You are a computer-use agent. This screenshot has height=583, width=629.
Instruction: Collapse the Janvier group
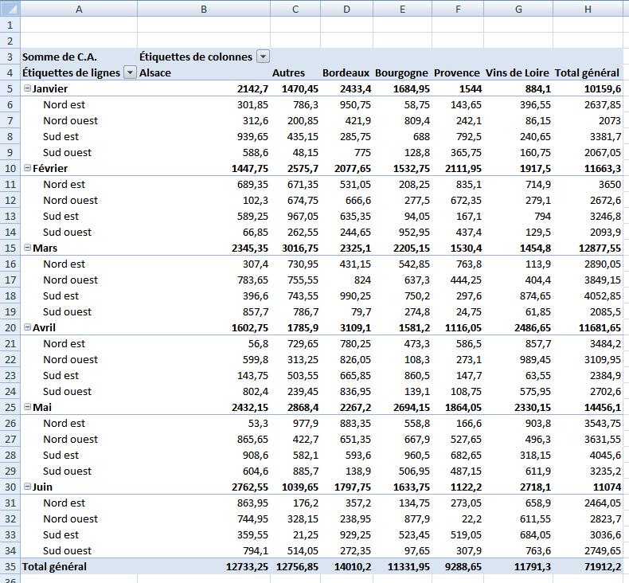[x=28, y=88]
